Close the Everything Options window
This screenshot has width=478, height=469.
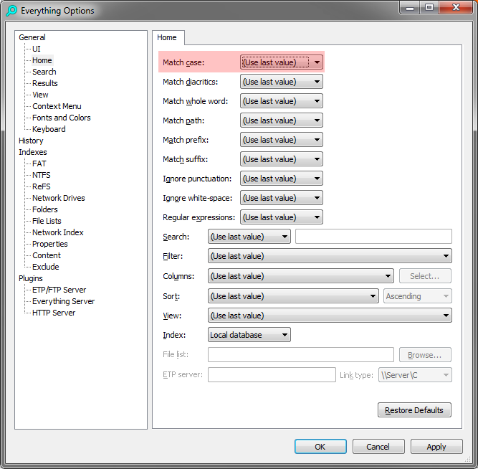(x=456, y=7)
